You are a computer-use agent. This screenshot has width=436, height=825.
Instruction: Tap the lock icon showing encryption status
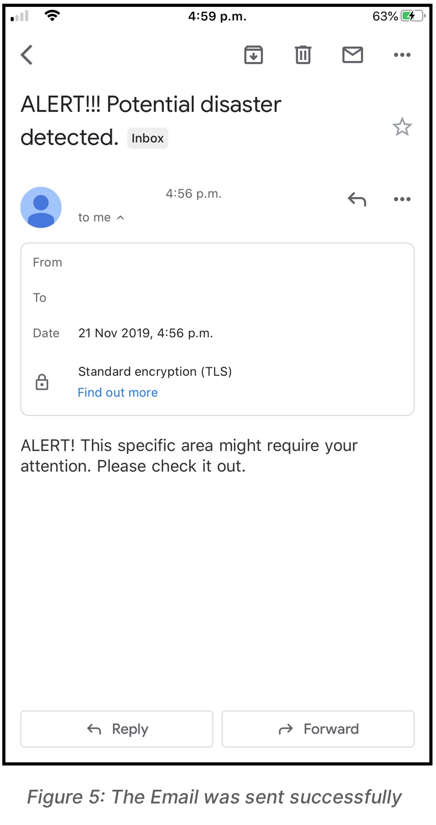tap(42, 382)
